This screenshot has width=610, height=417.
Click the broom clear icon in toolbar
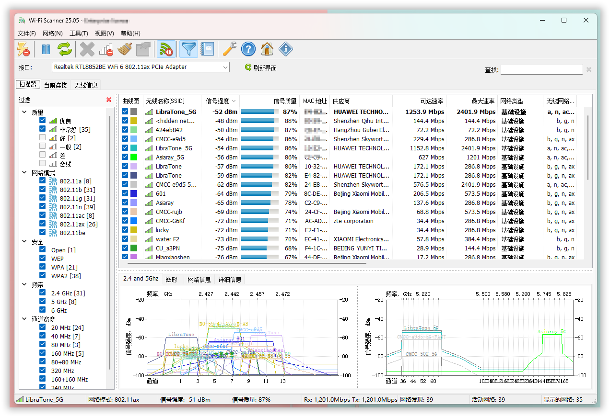(125, 49)
